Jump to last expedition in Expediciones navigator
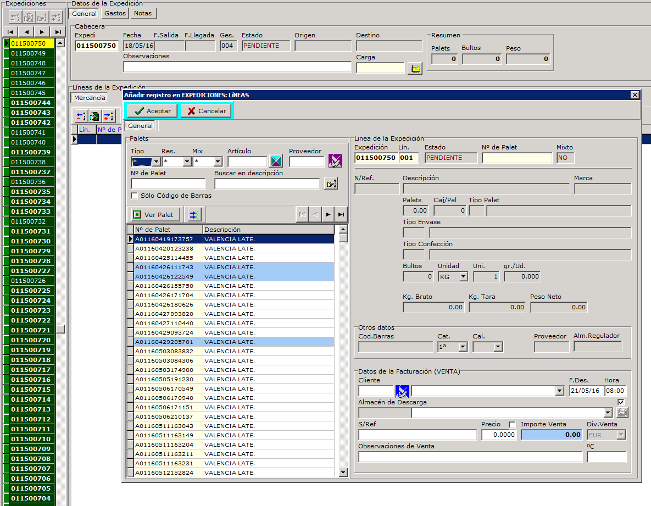This screenshot has height=506, width=651. tap(58, 32)
